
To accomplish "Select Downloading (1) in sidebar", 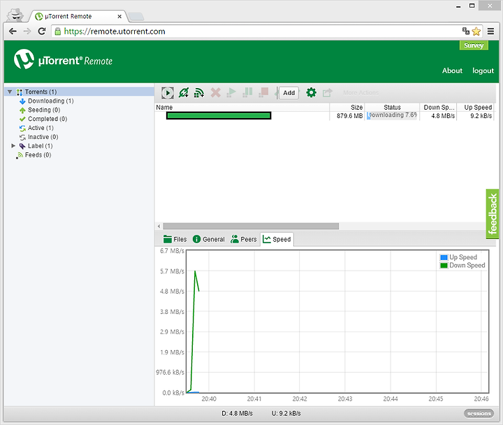I will pyautogui.click(x=51, y=101).
